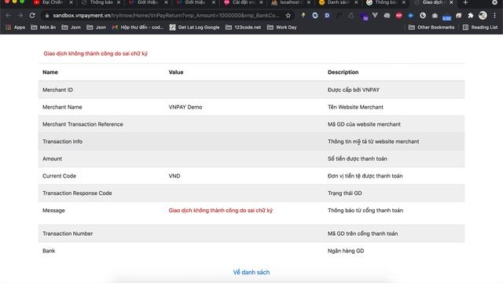
Task: Click the Ngân hàng GD description
Action: pos(346,251)
